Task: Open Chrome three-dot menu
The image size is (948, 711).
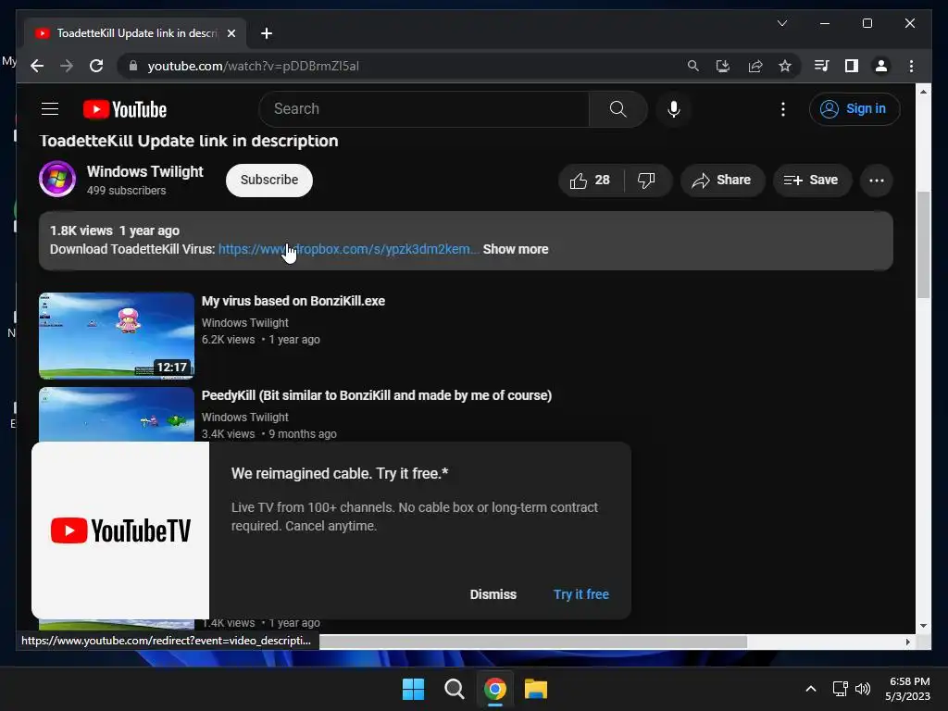Action: pyautogui.click(x=911, y=66)
